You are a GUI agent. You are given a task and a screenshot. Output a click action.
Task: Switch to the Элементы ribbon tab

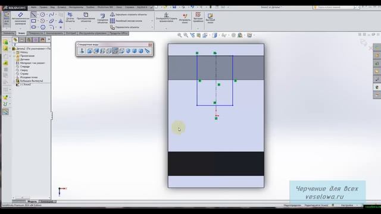click(x=9, y=33)
